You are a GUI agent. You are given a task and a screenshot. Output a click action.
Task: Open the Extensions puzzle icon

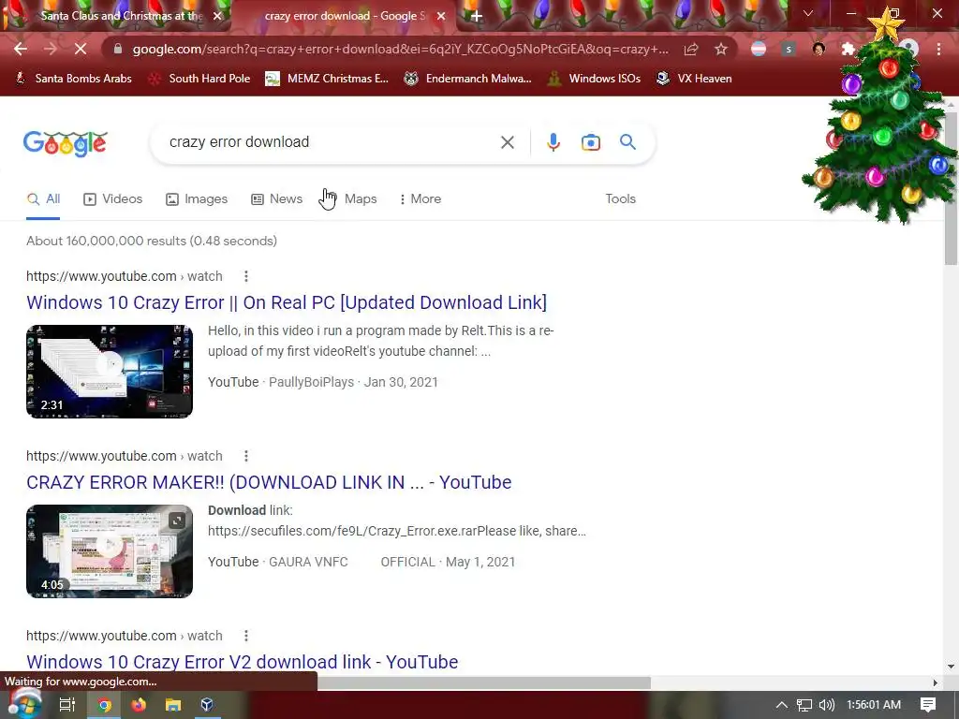(848, 49)
